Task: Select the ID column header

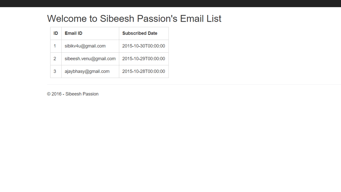Action: pyautogui.click(x=56, y=33)
